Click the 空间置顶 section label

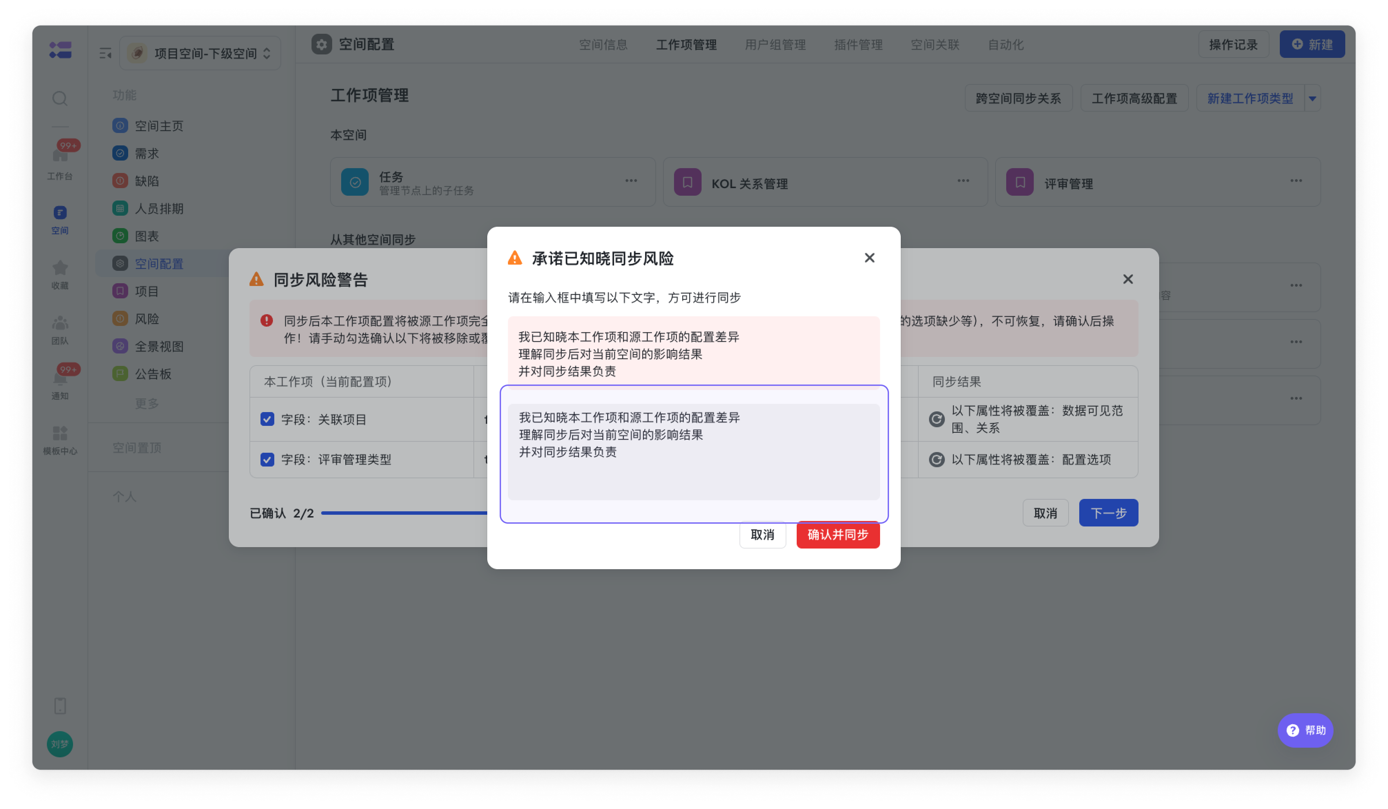[136, 447]
